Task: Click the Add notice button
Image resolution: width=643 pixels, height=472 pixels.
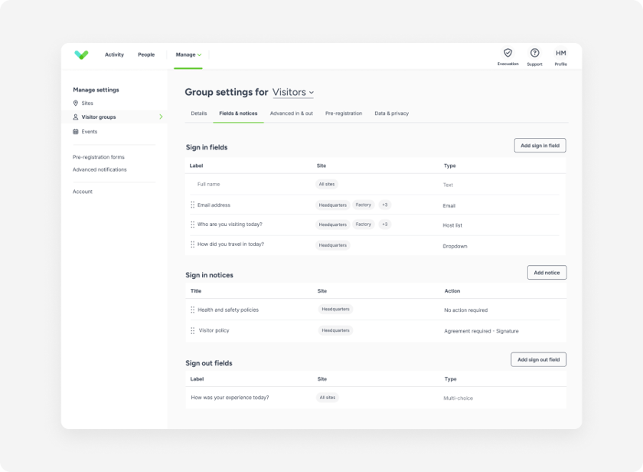Action: (x=547, y=273)
